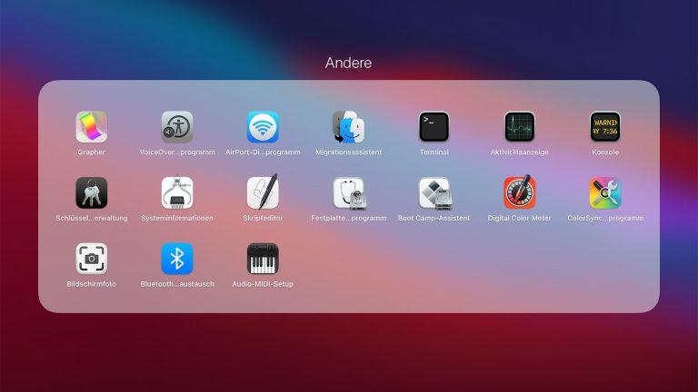Open the Skripteditor app
This screenshot has height=392, width=698.
pyautogui.click(x=263, y=193)
